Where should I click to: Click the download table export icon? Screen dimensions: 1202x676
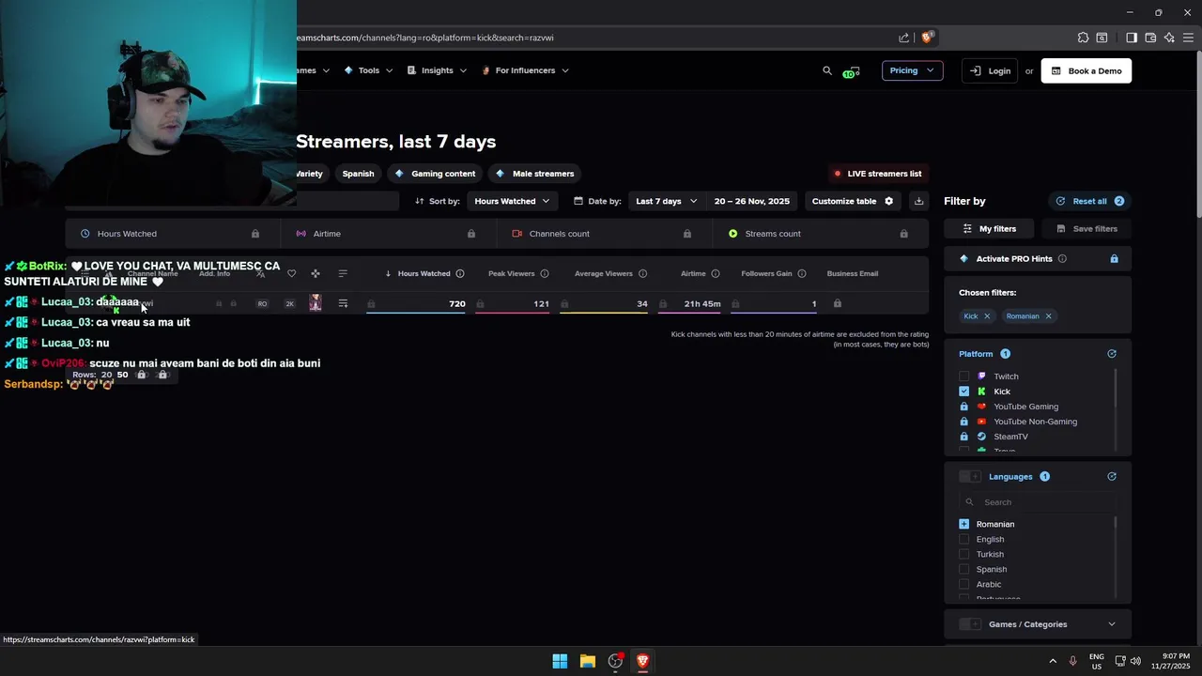(x=919, y=201)
